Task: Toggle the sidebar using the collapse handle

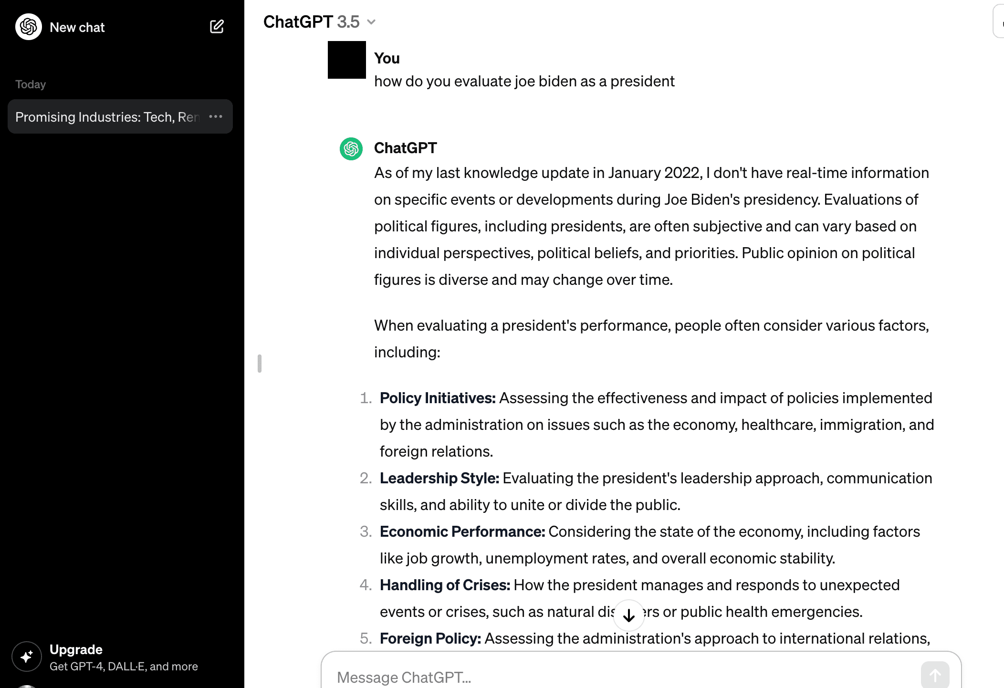Action: pos(260,364)
